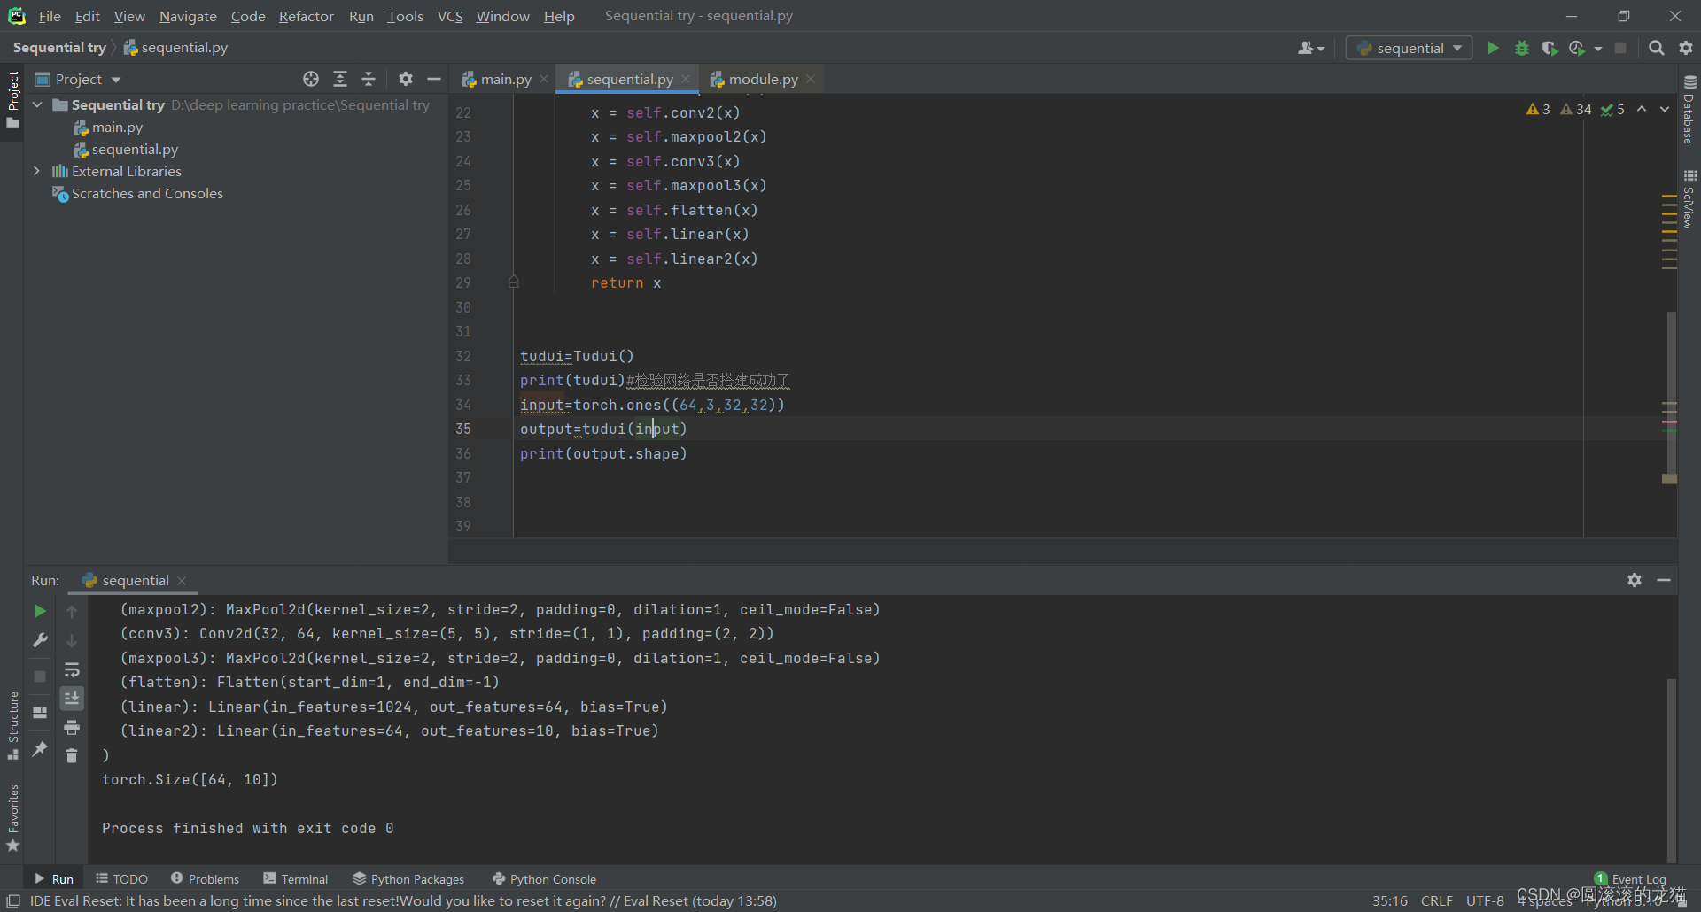Pin the Run tab
Viewport: 1701px width, 912px height.
pos(40,749)
